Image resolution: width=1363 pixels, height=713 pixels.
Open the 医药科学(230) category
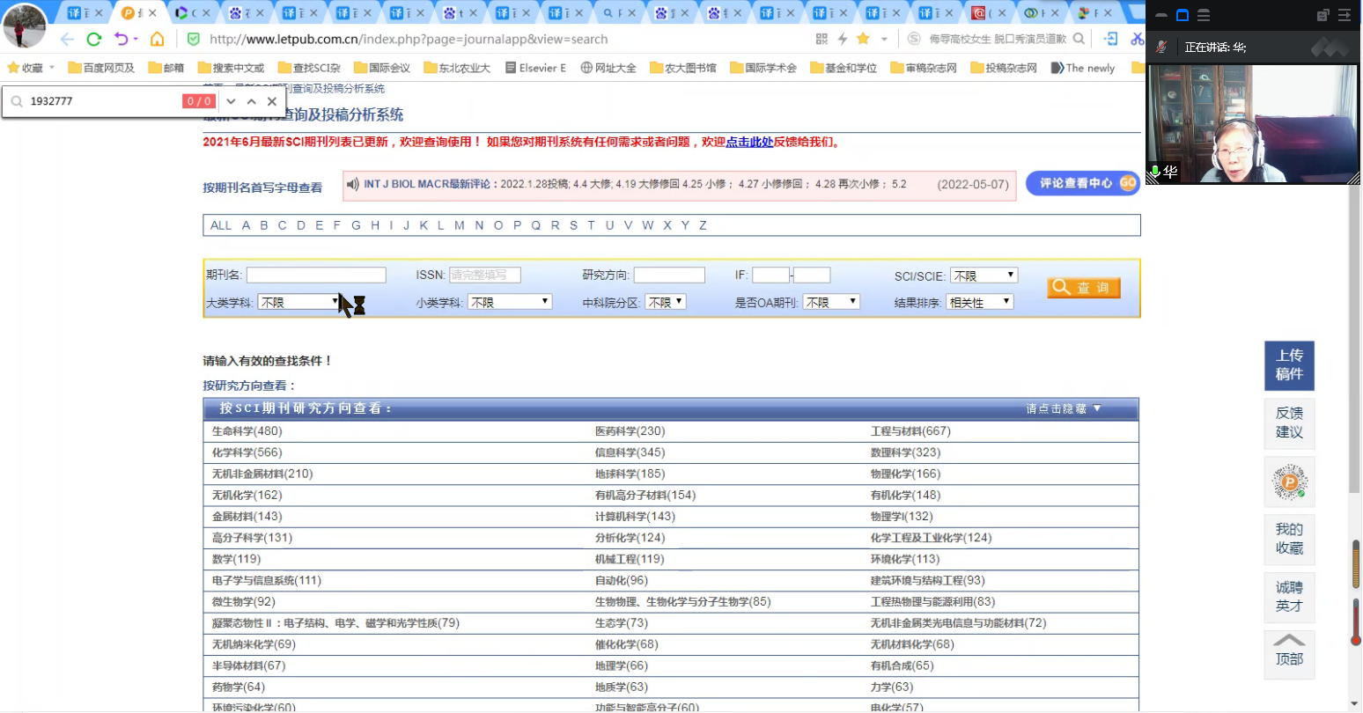tap(630, 431)
